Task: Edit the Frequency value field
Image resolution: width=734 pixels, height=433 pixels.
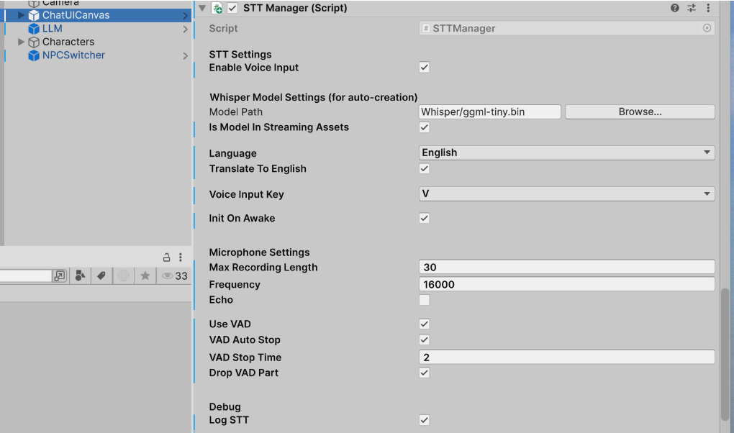Action: coord(566,283)
